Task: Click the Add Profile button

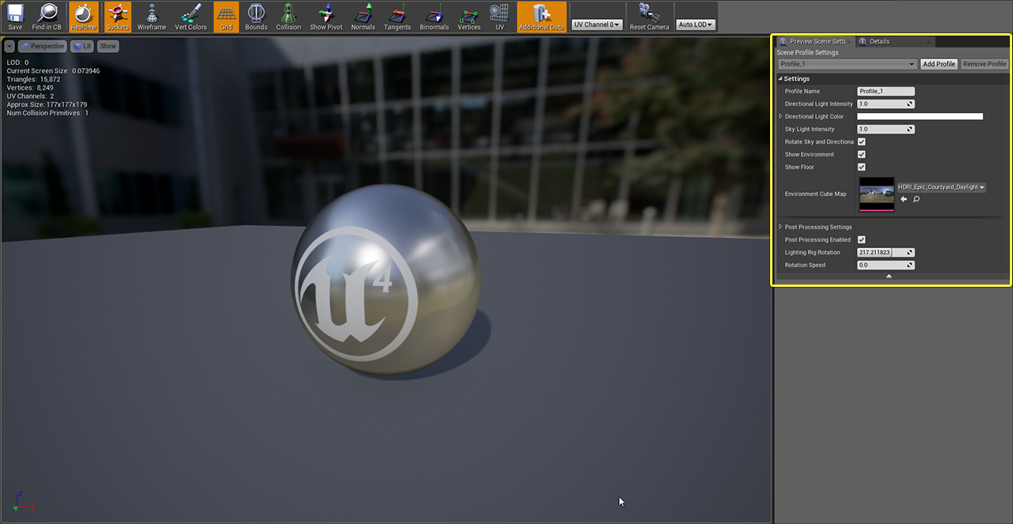Action: [x=939, y=64]
